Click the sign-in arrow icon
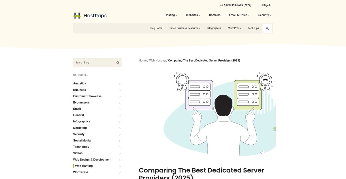This screenshot has width=346, height=179. pyautogui.click(x=261, y=5)
